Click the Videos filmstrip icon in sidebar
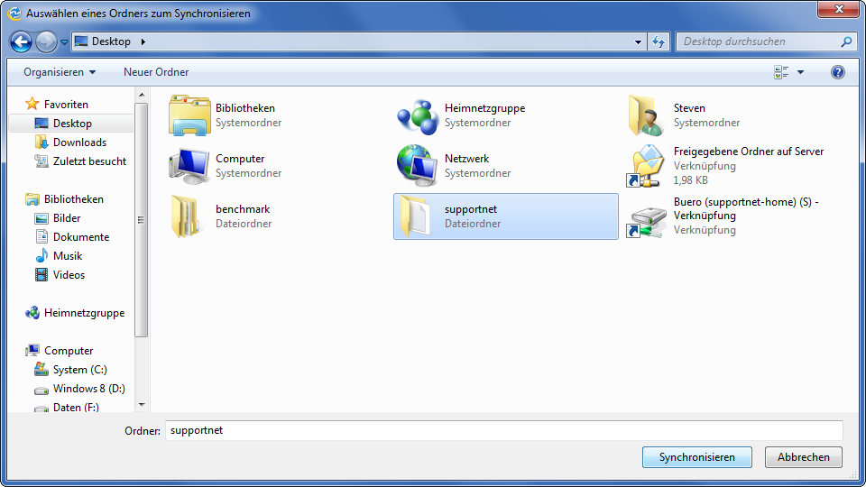The width and height of the screenshot is (866, 487). click(x=41, y=274)
